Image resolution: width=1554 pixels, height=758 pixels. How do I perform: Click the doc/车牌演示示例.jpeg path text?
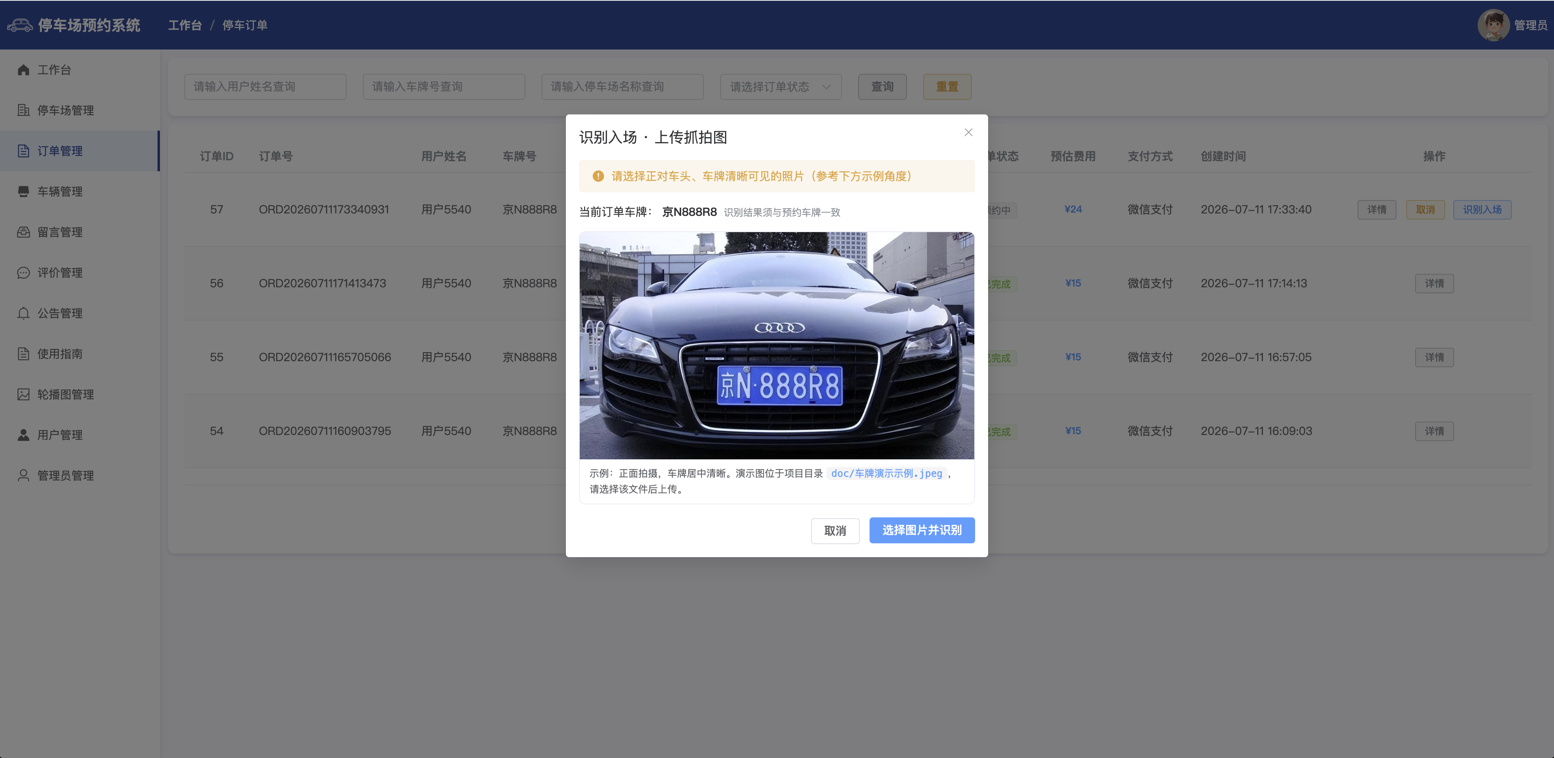coord(886,474)
